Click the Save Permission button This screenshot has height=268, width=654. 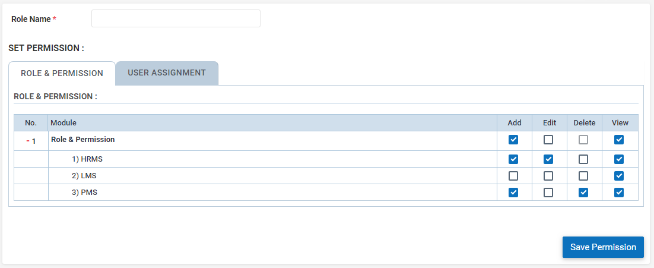(x=603, y=247)
